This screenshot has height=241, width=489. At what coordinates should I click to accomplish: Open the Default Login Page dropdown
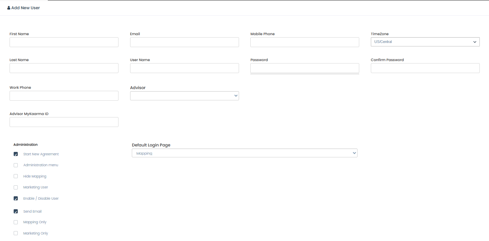244,153
